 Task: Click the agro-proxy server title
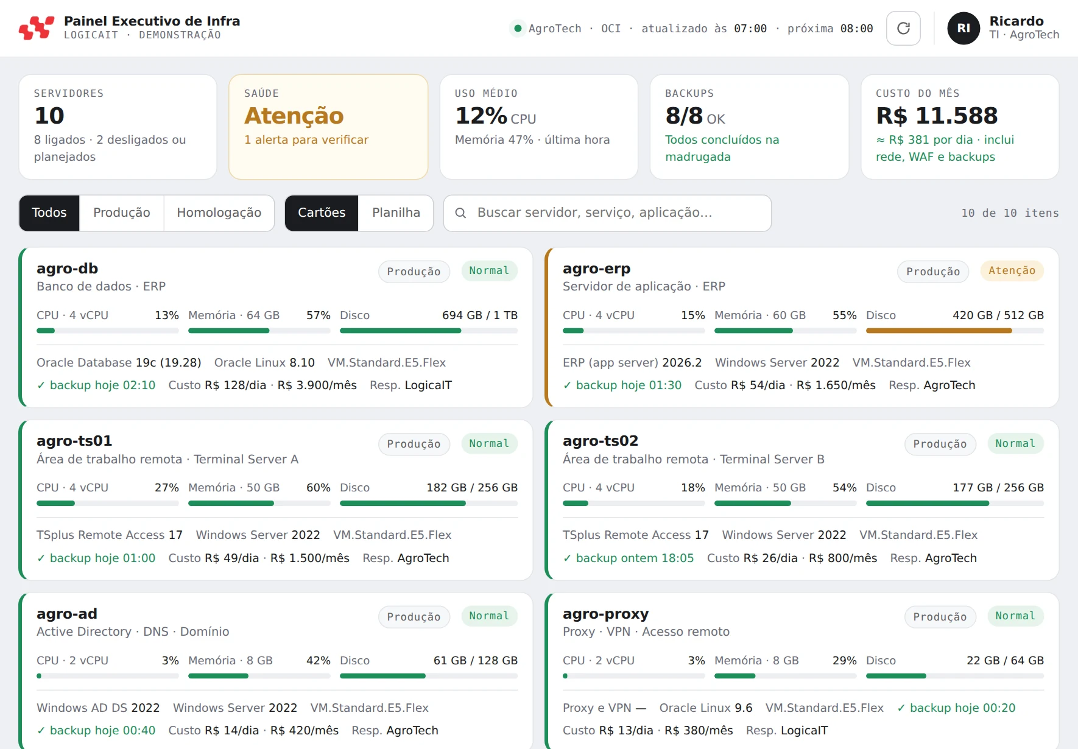605,614
